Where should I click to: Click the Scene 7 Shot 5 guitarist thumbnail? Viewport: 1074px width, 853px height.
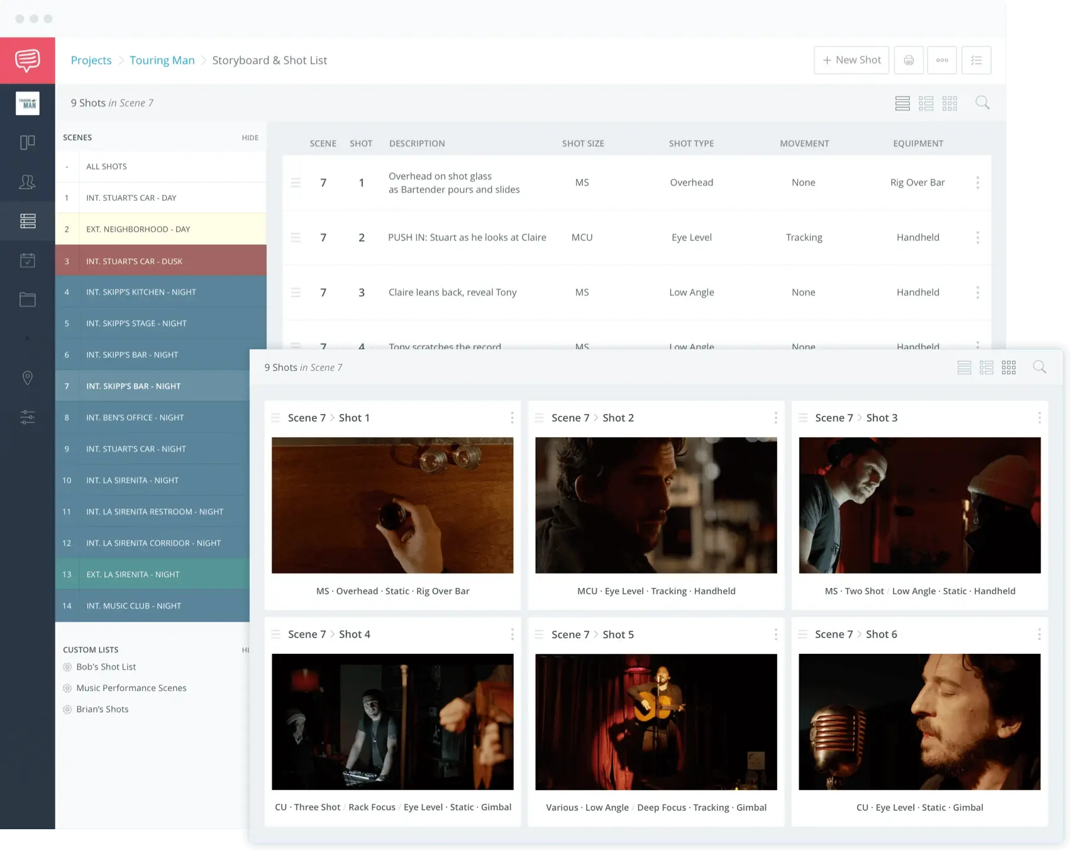point(656,722)
